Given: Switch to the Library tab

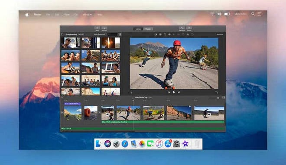Looking at the screenshot, I should tap(138, 29).
